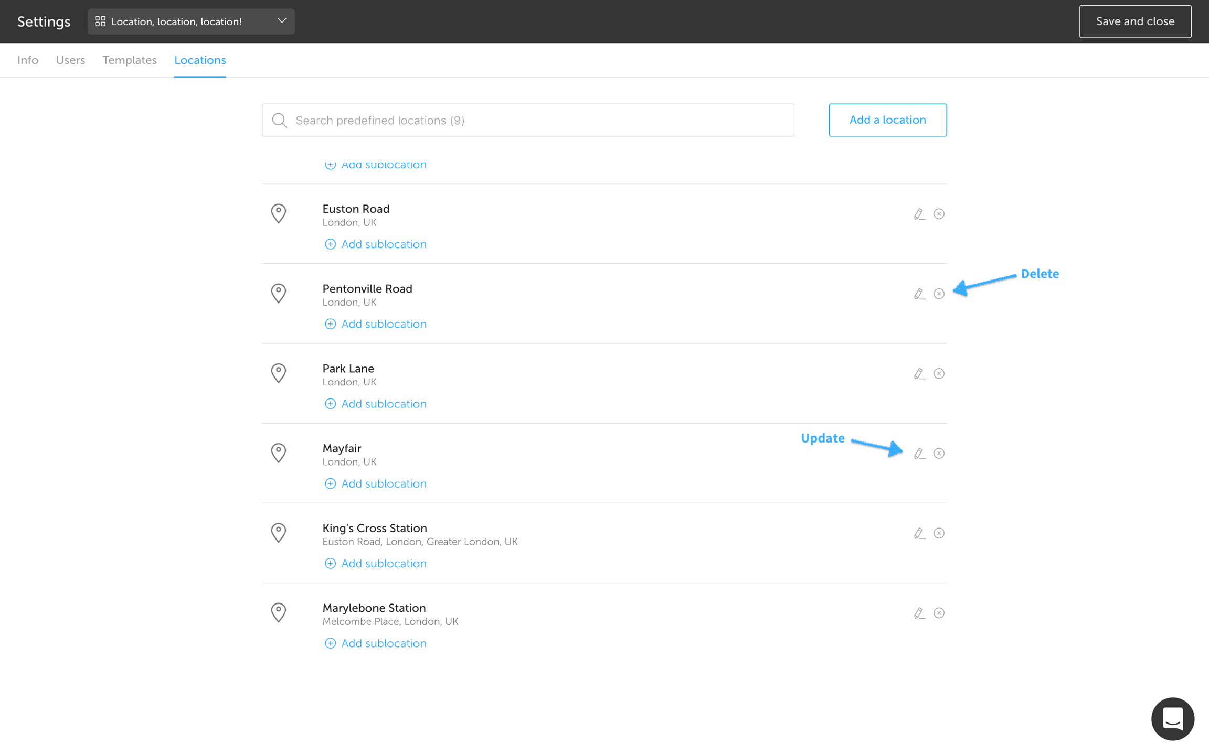The height and width of the screenshot is (755, 1209).
Task: Focus the Search predefined locations field
Action: click(x=528, y=121)
